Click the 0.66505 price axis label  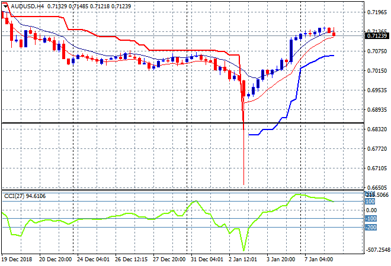click(x=377, y=187)
